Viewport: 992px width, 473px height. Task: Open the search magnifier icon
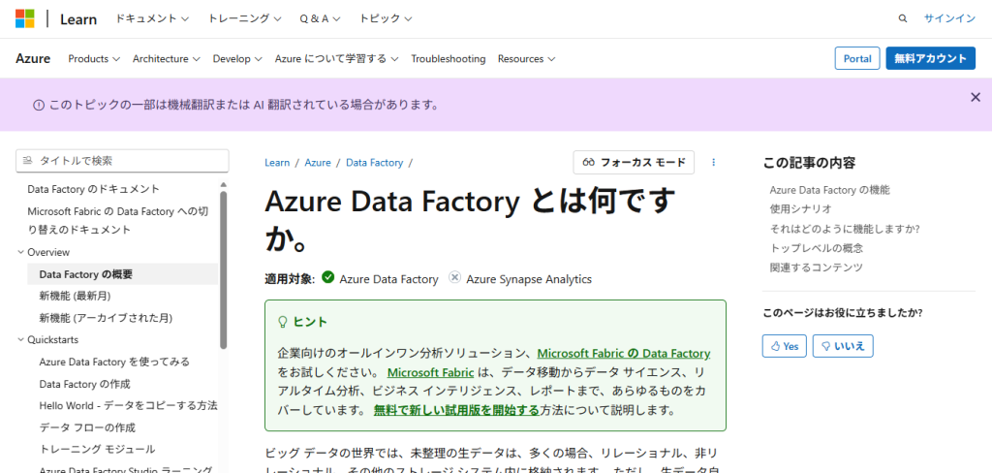click(x=903, y=18)
